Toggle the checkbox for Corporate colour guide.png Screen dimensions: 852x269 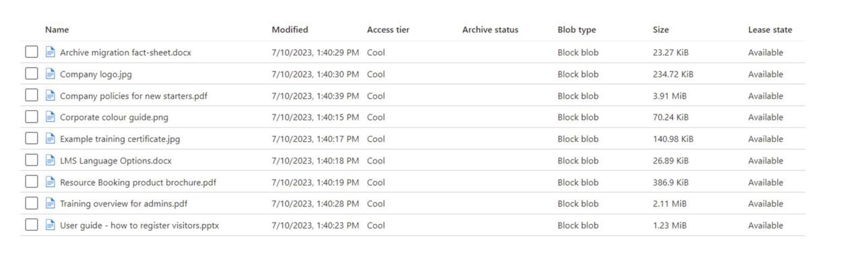(x=32, y=117)
